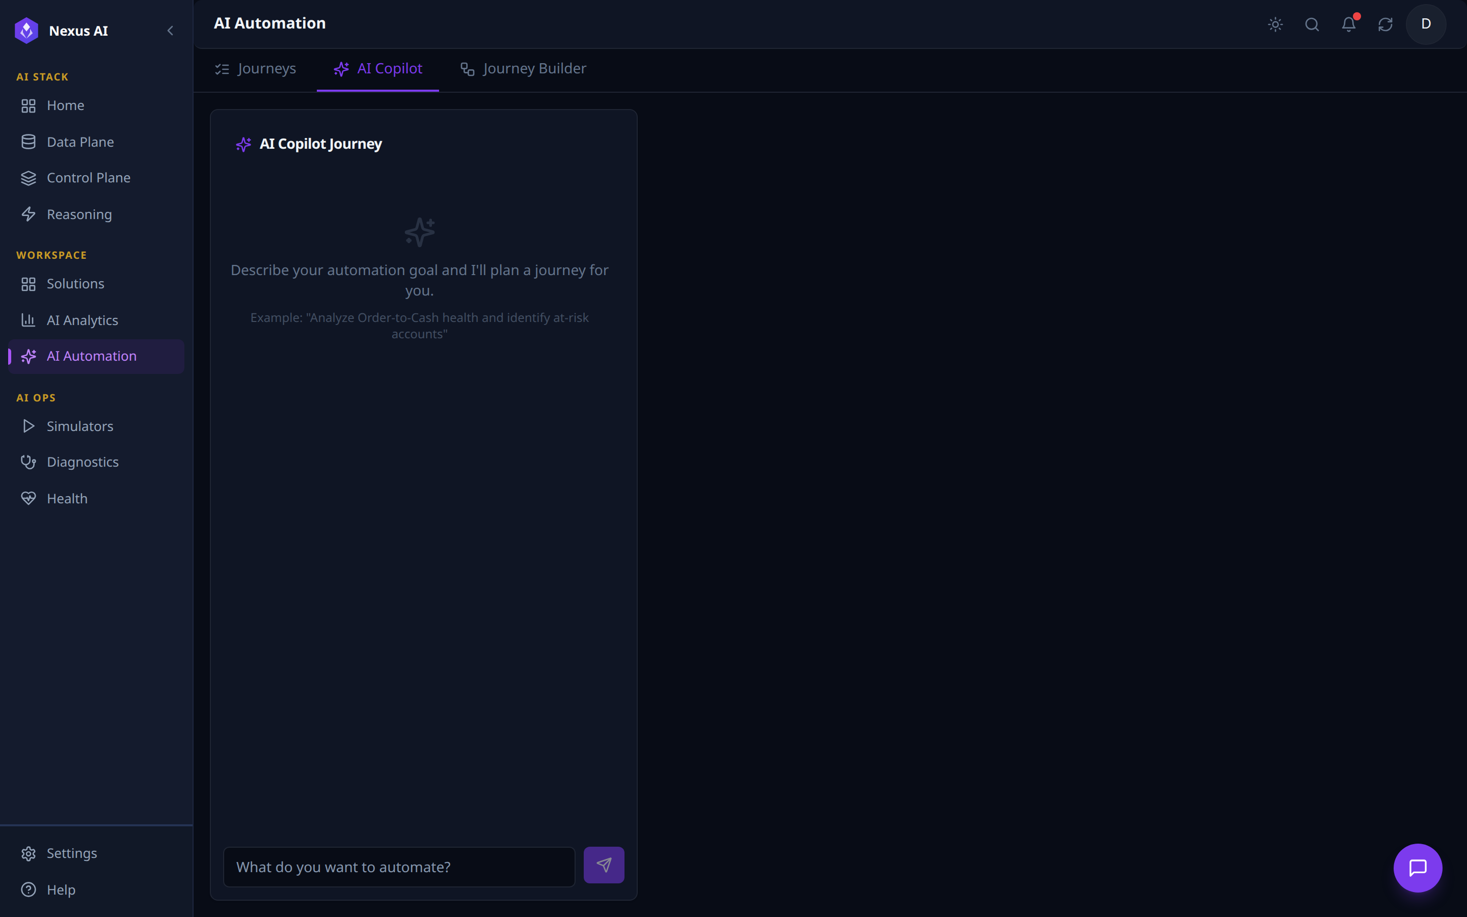This screenshot has width=1467, height=917.
Task: Click the Simulators sidebar label
Action: (80, 426)
